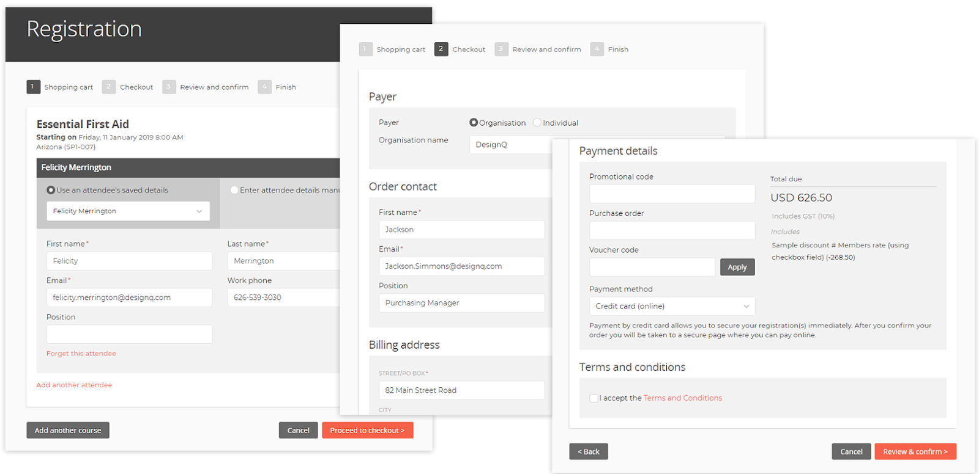Choose Individual as payer type
Viewport: 979px width, 474px height.
(x=537, y=122)
